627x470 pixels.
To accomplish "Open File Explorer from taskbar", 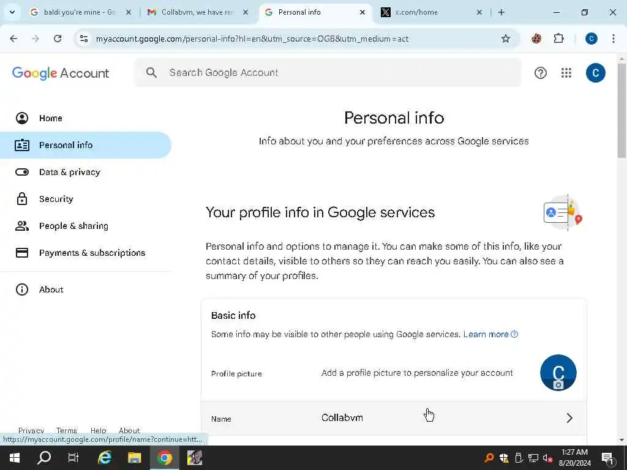I will coord(134,458).
